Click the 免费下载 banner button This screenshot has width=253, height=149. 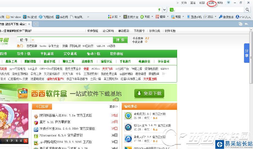coord(149,93)
